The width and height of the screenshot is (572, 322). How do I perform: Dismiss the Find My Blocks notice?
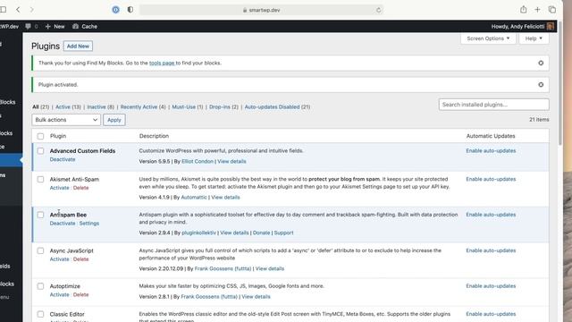coord(541,64)
